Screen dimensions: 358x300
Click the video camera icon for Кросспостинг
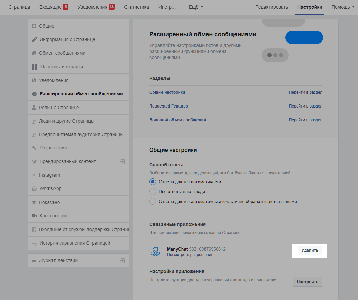34,216
